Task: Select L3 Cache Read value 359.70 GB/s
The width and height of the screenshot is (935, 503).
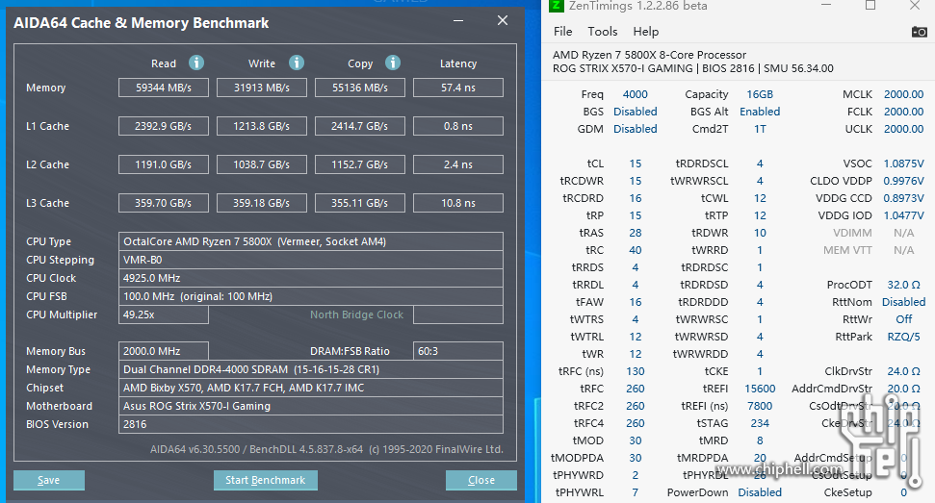Action: pyautogui.click(x=164, y=203)
